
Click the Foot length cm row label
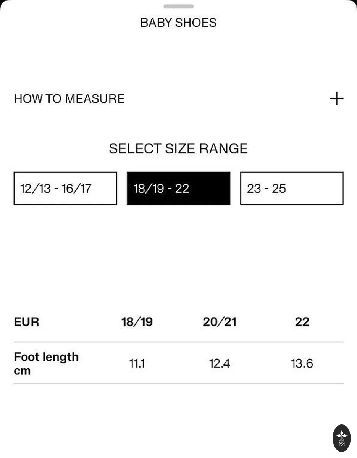click(x=46, y=364)
